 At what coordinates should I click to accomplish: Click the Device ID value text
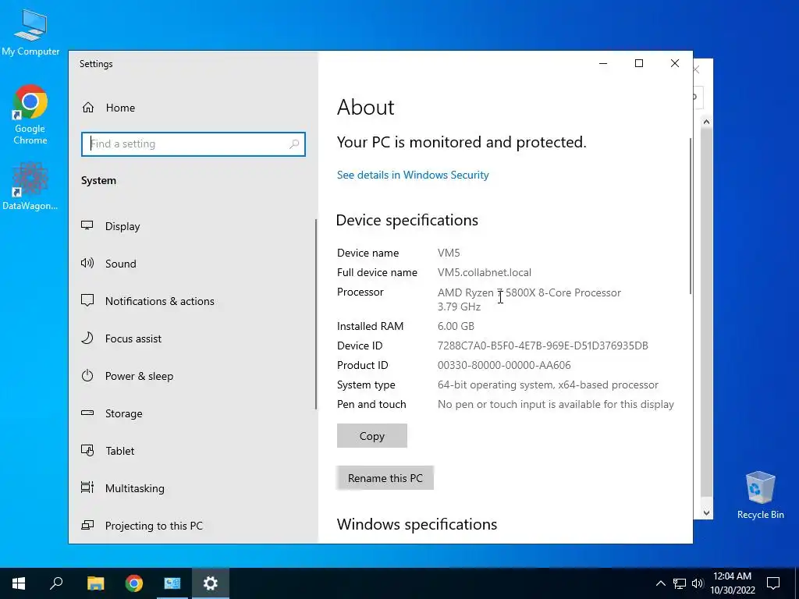tap(543, 346)
